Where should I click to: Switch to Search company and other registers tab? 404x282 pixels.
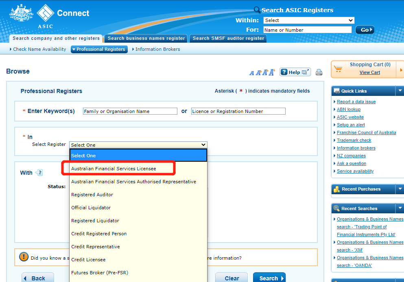tap(56, 38)
